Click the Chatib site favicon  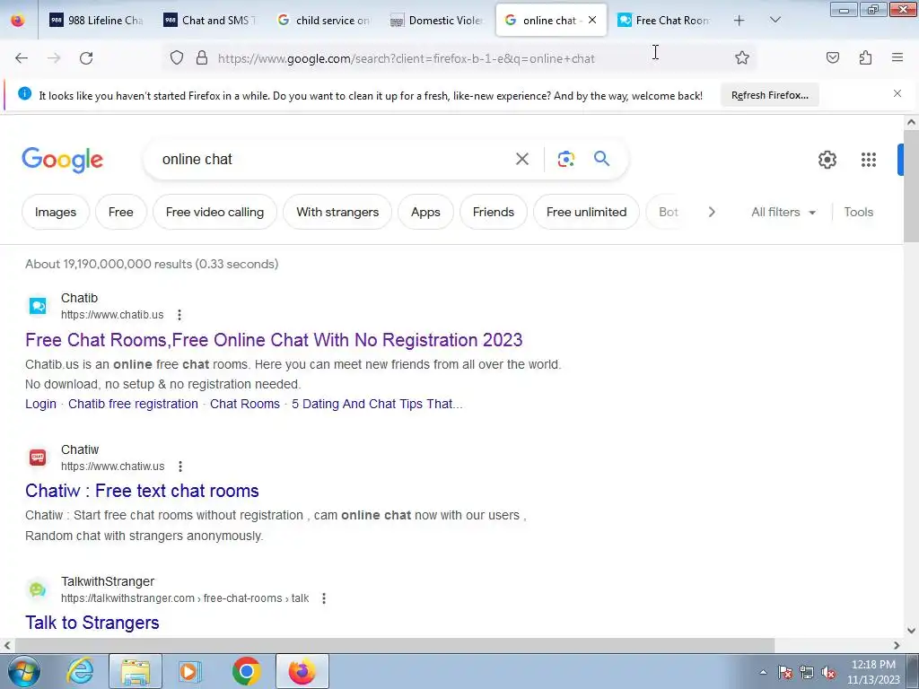(38, 306)
